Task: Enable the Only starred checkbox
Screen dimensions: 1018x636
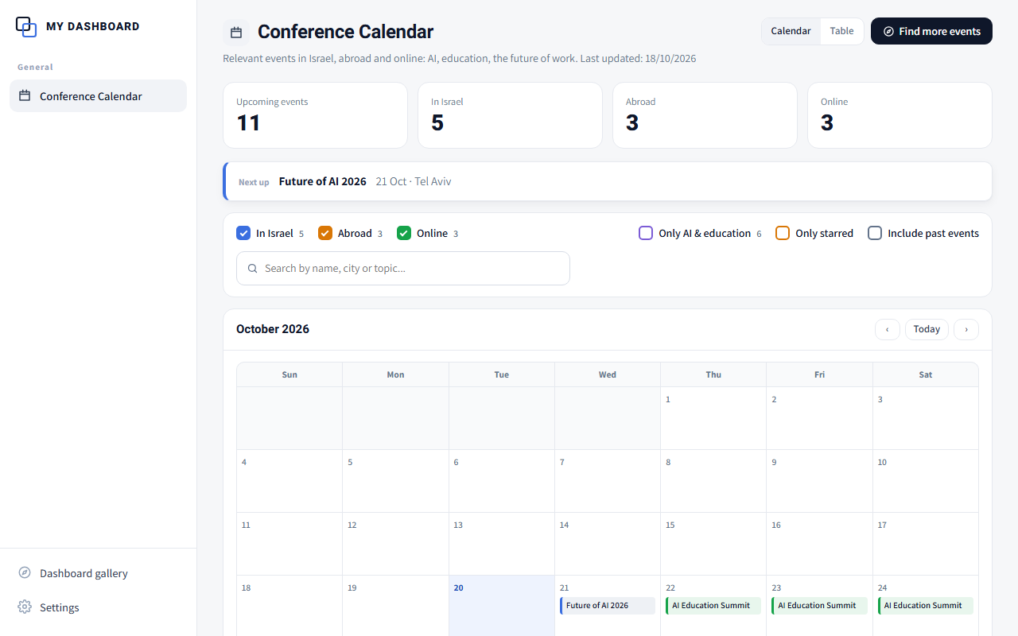Action: click(x=783, y=233)
